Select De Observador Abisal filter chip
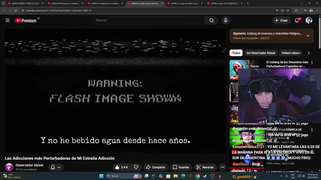Image resolution: width=321 pixels, height=180 pixels. pos(261,53)
